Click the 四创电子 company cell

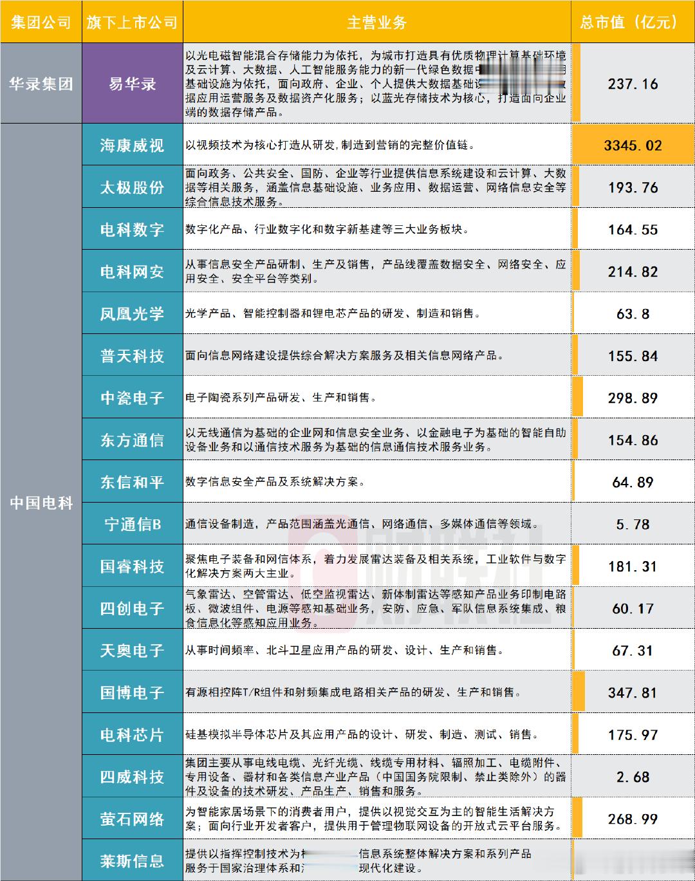133,608
